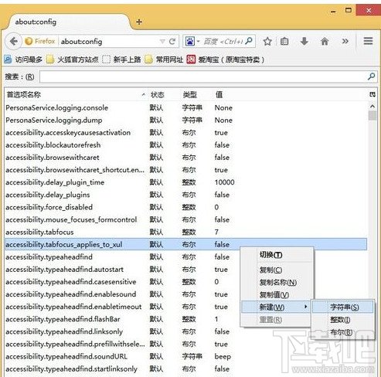The image size is (381, 377).
Task: Open the 火狐官方站点 bookmark folder
Action: [x=73, y=59]
